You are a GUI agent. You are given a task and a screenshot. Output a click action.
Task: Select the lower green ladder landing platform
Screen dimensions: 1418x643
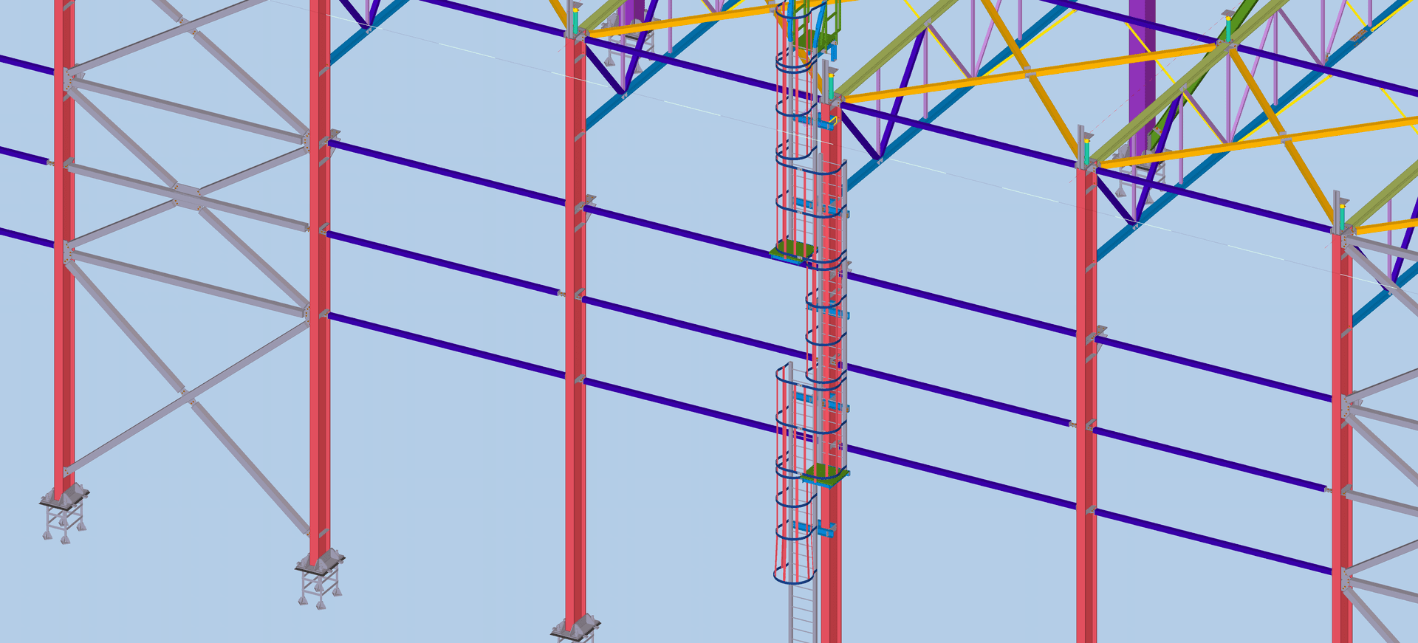coord(826,474)
